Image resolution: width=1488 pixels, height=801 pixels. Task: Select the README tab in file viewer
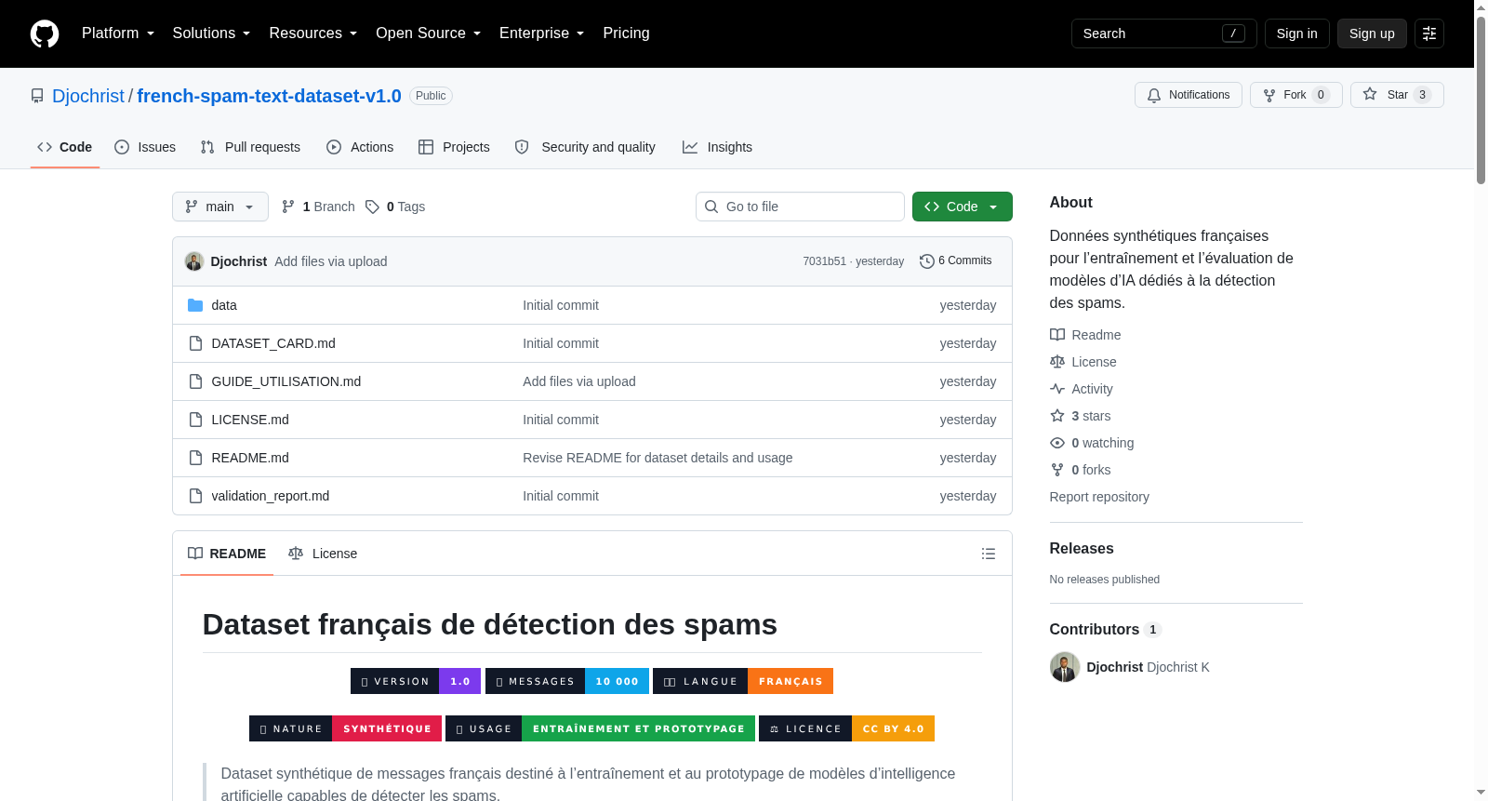pos(227,554)
